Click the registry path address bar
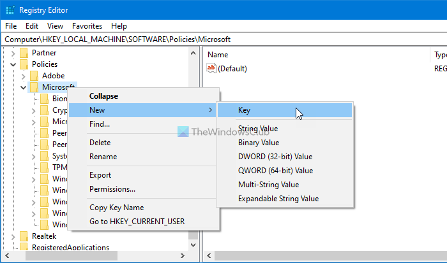 click(x=224, y=39)
